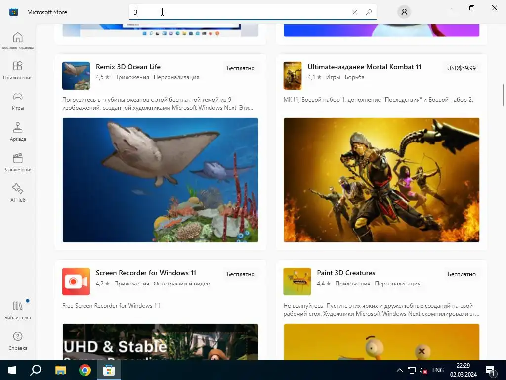Click 4,2 rating of Screen Recorder
Screen dimensions: 506x380
[103, 284]
